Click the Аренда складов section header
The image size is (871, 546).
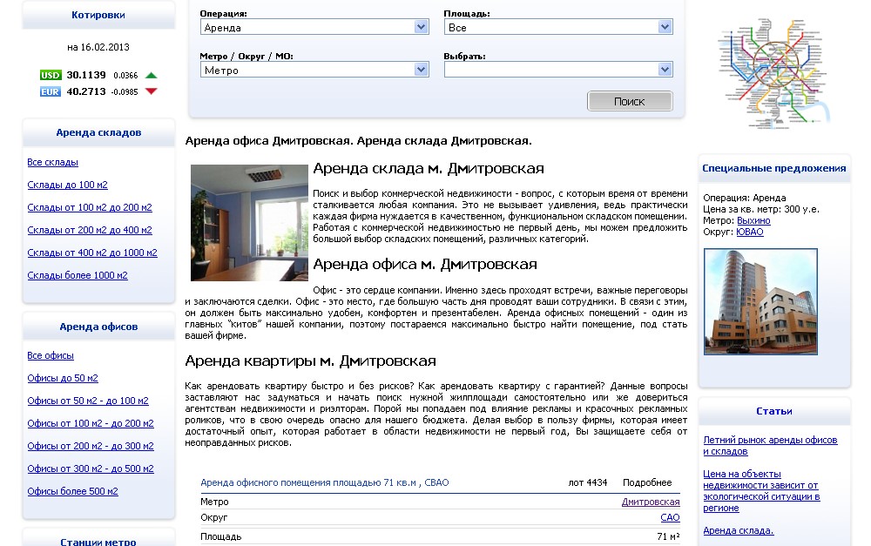[x=98, y=132]
